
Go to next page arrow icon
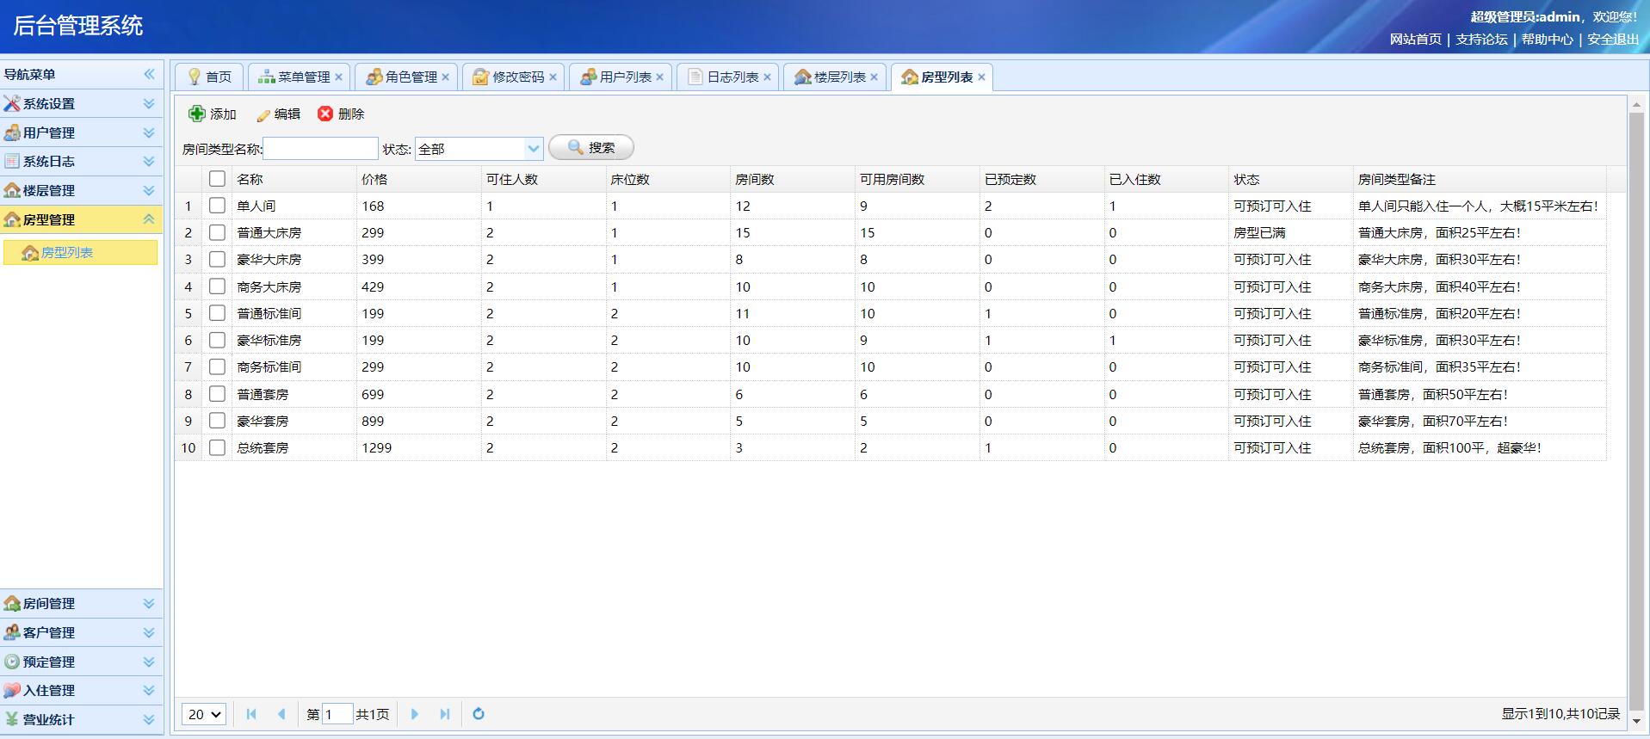pyautogui.click(x=415, y=714)
